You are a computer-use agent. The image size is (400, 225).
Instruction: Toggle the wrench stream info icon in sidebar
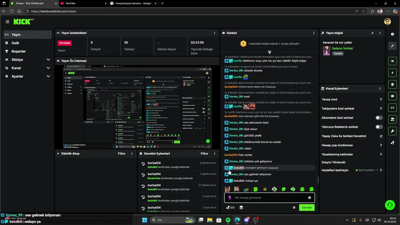tap(392, 131)
